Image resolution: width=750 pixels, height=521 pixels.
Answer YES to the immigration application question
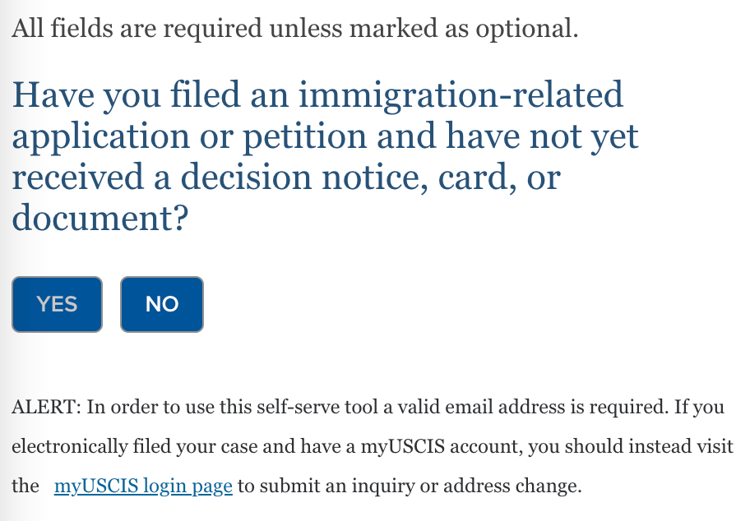[x=57, y=304]
